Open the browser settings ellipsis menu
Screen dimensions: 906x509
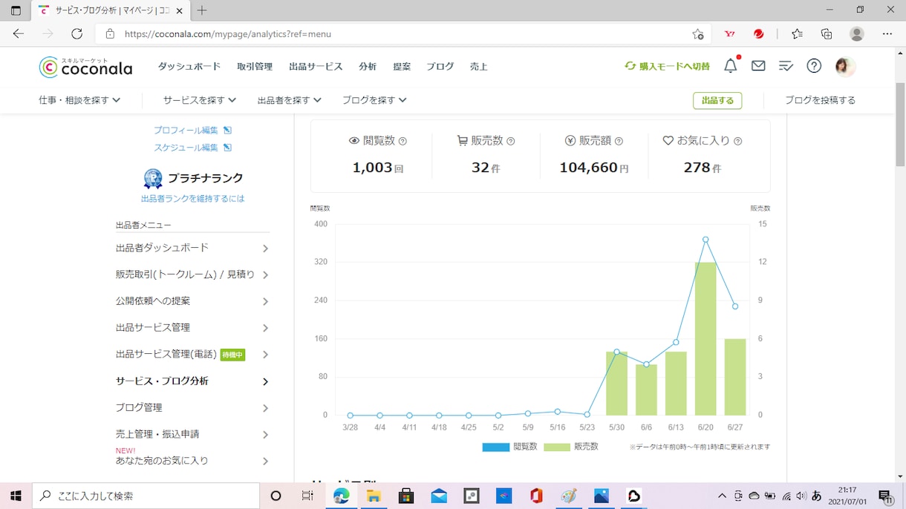click(887, 33)
